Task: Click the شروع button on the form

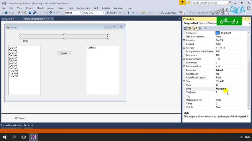Action: click(64, 53)
